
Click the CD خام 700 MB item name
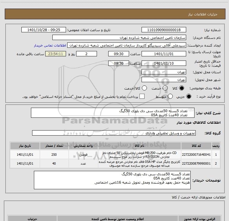coord(139,155)
